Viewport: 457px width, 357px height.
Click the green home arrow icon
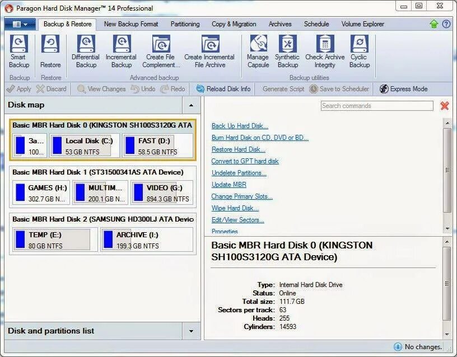[434, 24]
